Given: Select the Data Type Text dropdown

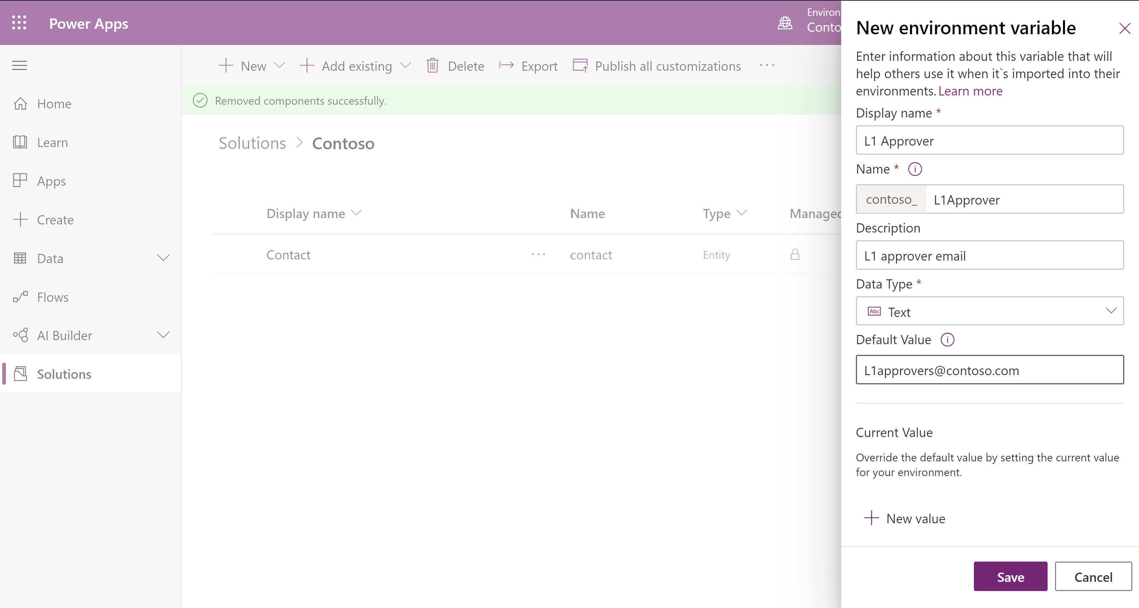Looking at the screenshot, I should click(x=989, y=312).
